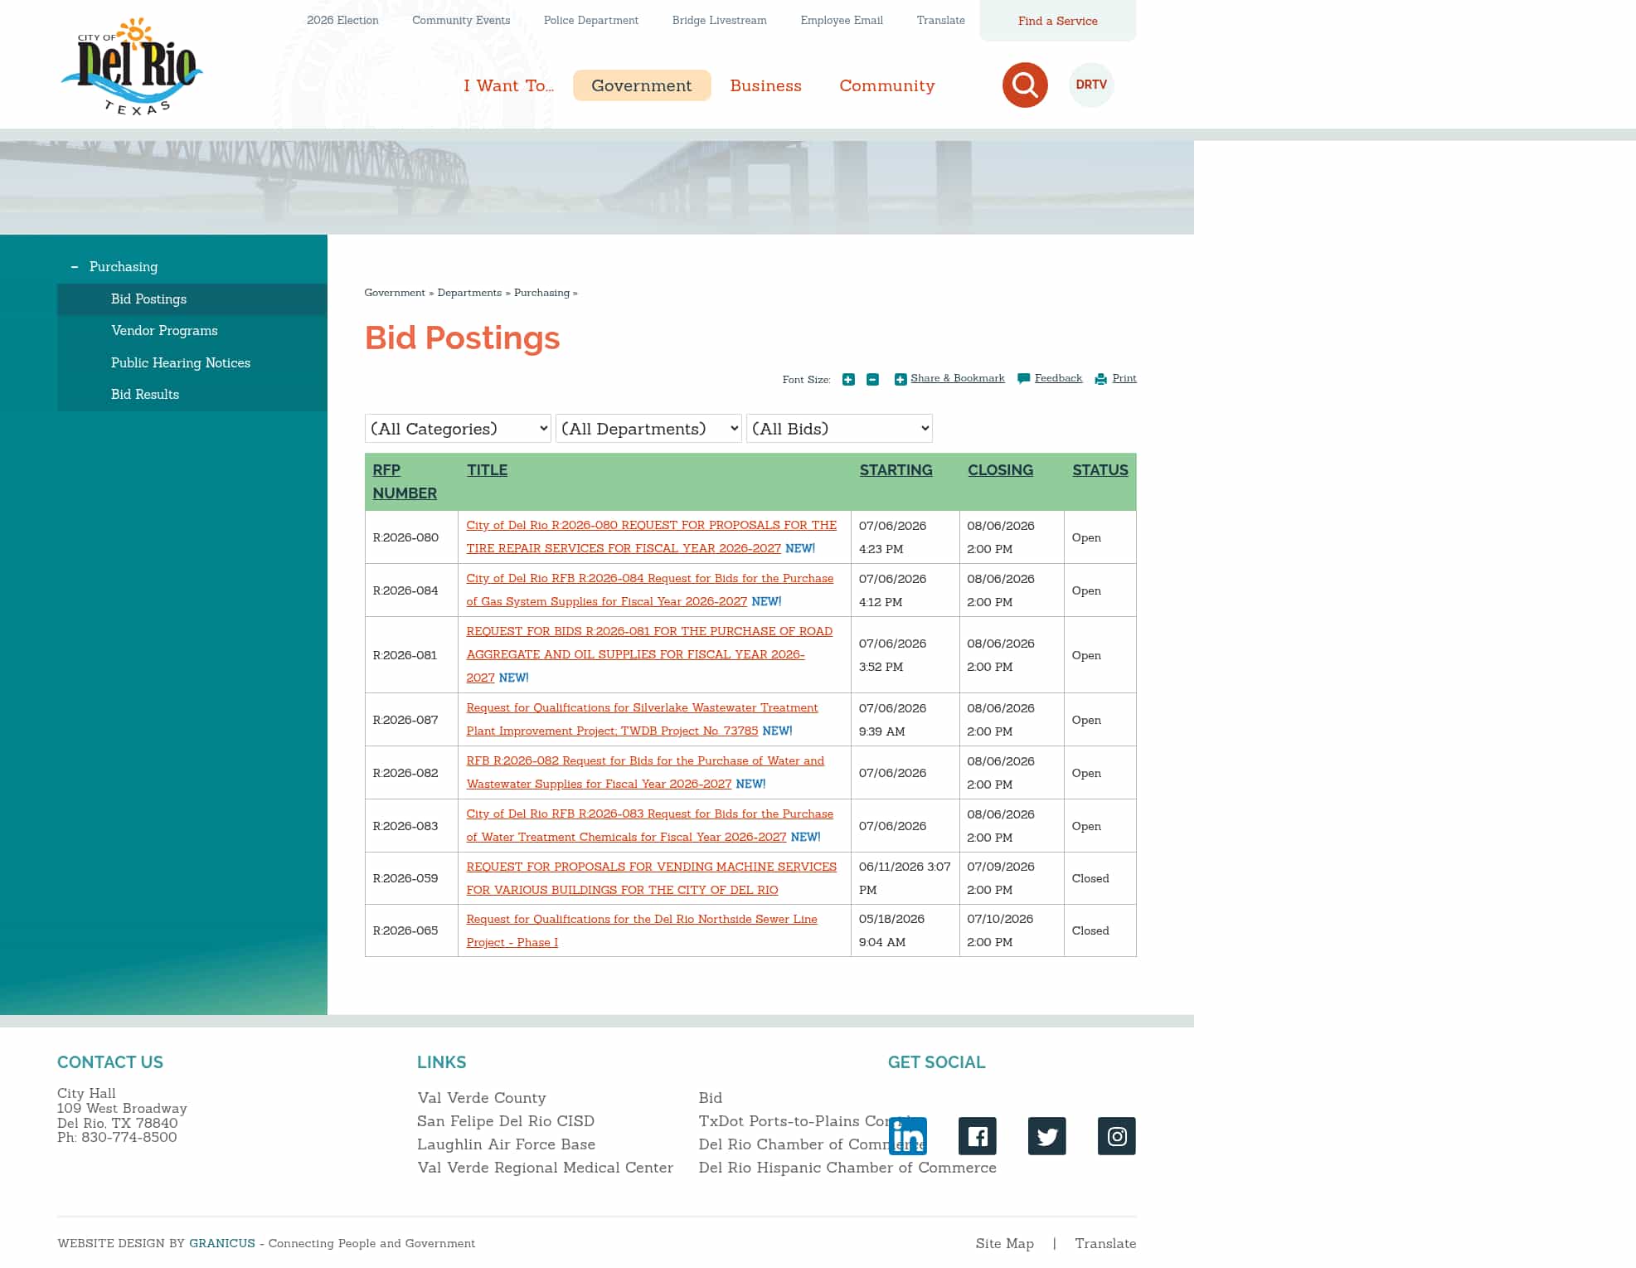Open the Laughlin Air Force Base link

click(x=507, y=1144)
